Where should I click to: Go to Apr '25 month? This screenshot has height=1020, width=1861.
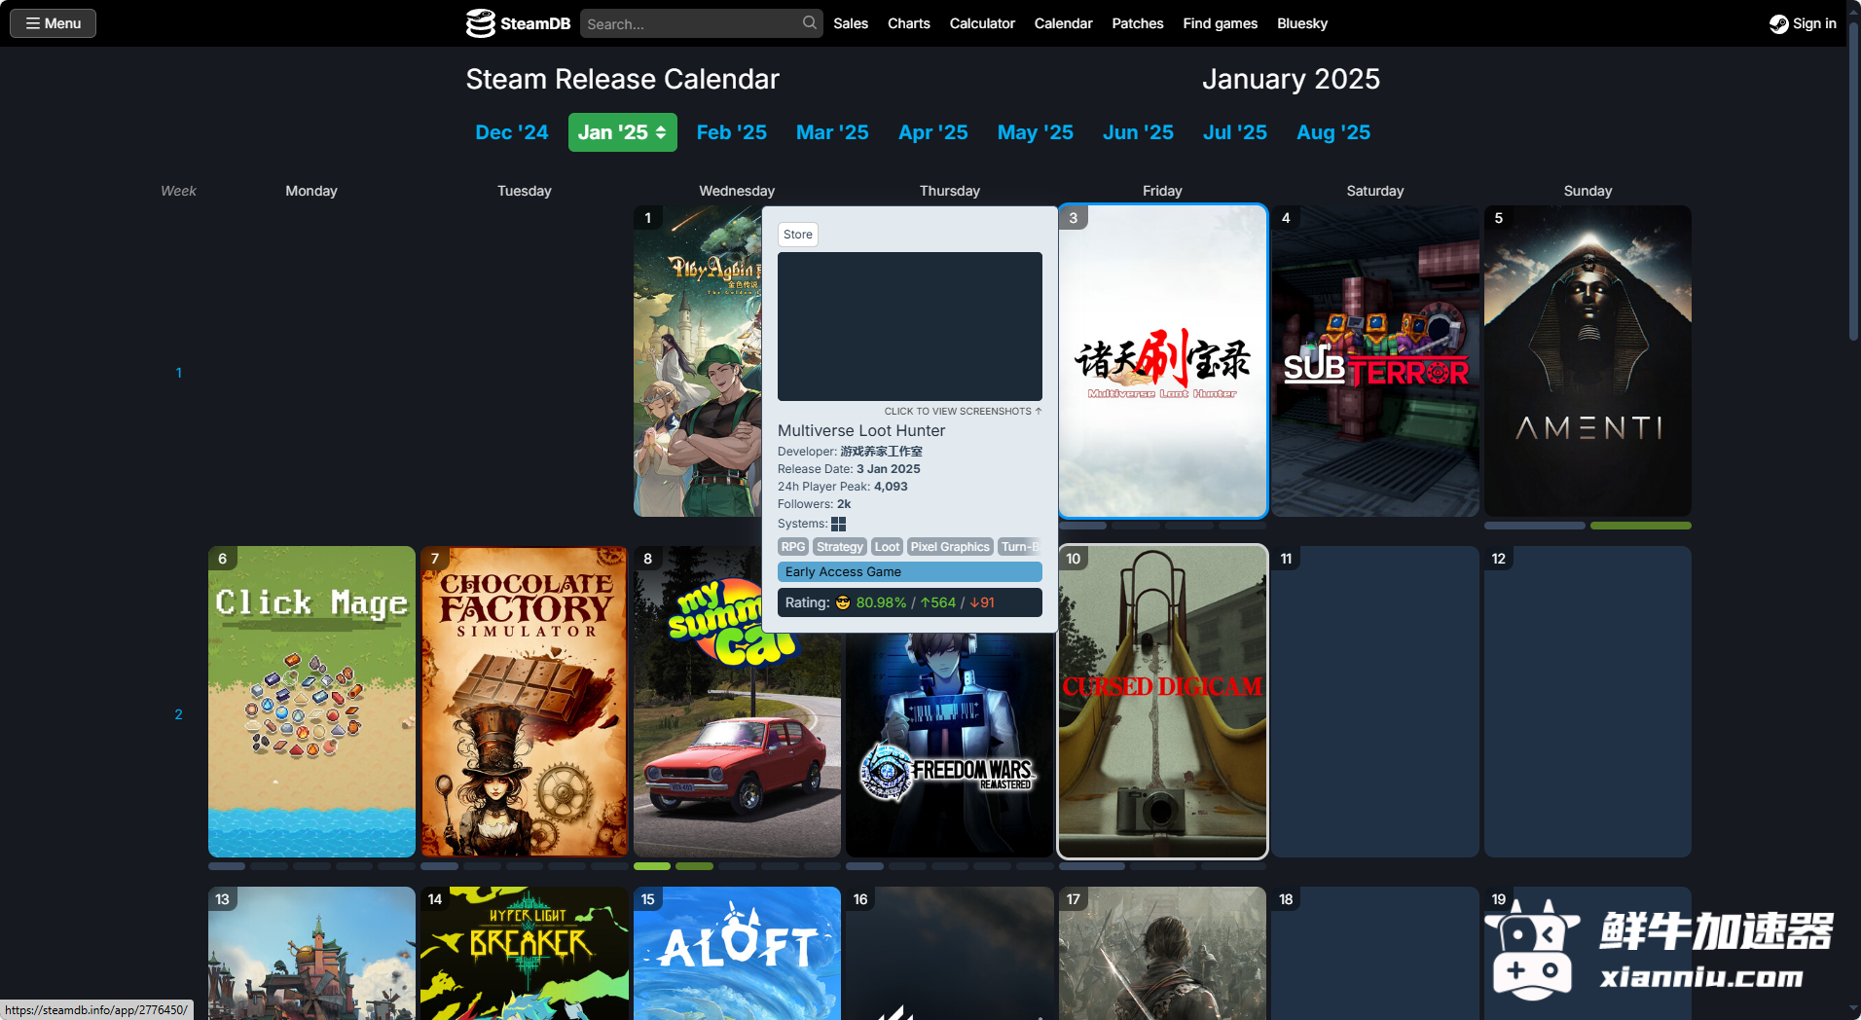(933, 132)
